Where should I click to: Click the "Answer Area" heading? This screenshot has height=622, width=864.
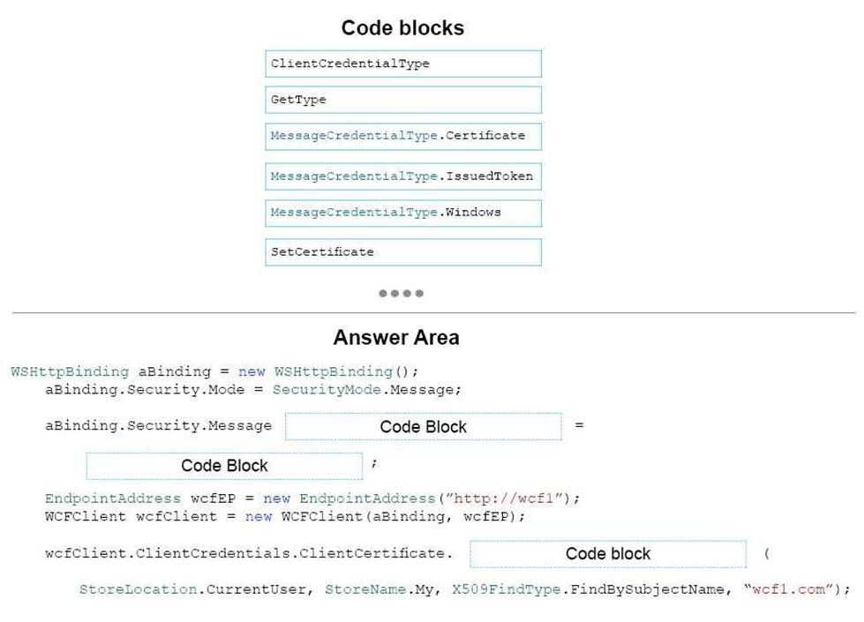[x=396, y=338]
